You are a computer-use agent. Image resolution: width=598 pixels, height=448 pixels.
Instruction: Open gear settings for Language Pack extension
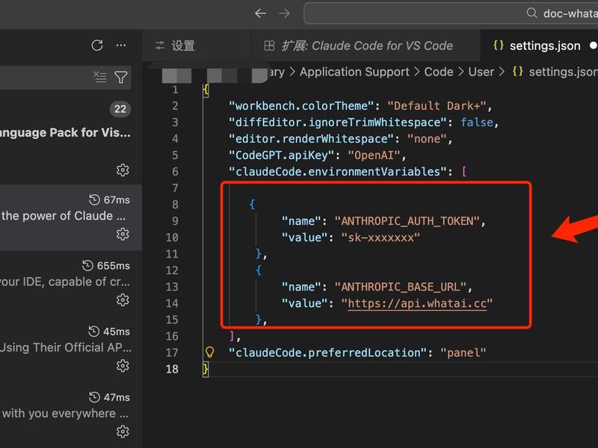pyautogui.click(x=123, y=170)
